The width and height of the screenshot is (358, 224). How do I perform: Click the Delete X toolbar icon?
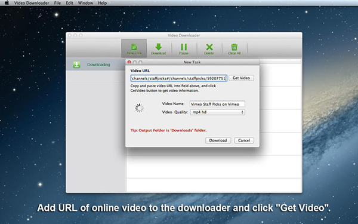pyautogui.click(x=209, y=48)
